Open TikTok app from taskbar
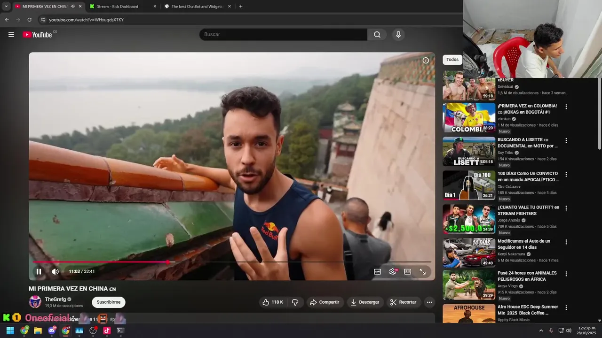602x338 pixels. pos(107,330)
